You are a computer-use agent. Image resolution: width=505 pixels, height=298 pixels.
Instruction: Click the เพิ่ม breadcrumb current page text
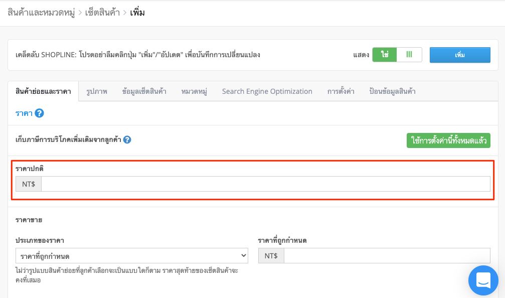pyautogui.click(x=137, y=13)
